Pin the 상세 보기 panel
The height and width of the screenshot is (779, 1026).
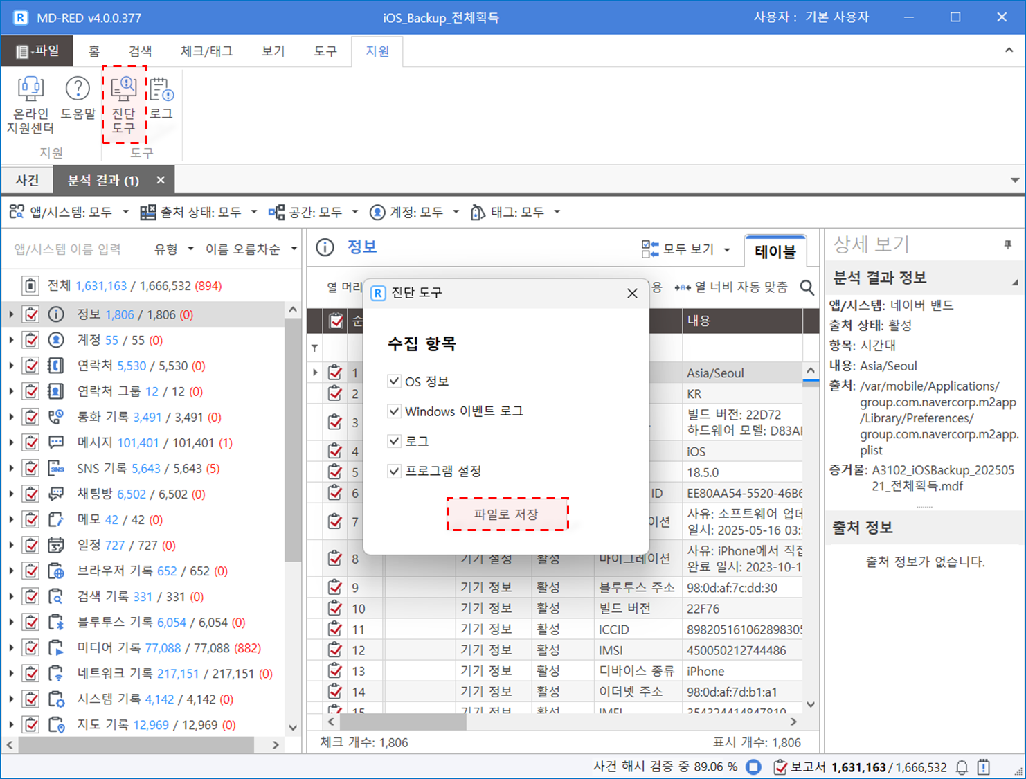click(x=1007, y=244)
